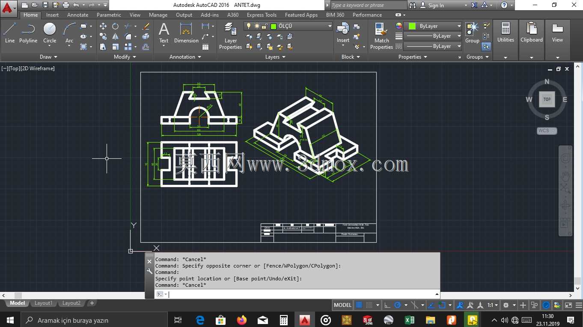This screenshot has width=583, height=327.
Task: Open the Layer Properties manager
Action: [x=230, y=36]
